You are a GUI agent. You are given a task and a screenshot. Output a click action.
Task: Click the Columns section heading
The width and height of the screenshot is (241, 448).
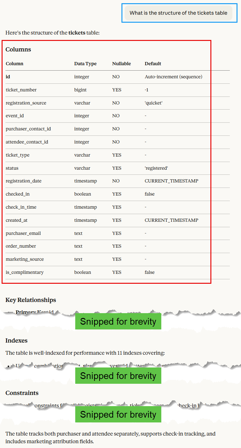coord(18,50)
